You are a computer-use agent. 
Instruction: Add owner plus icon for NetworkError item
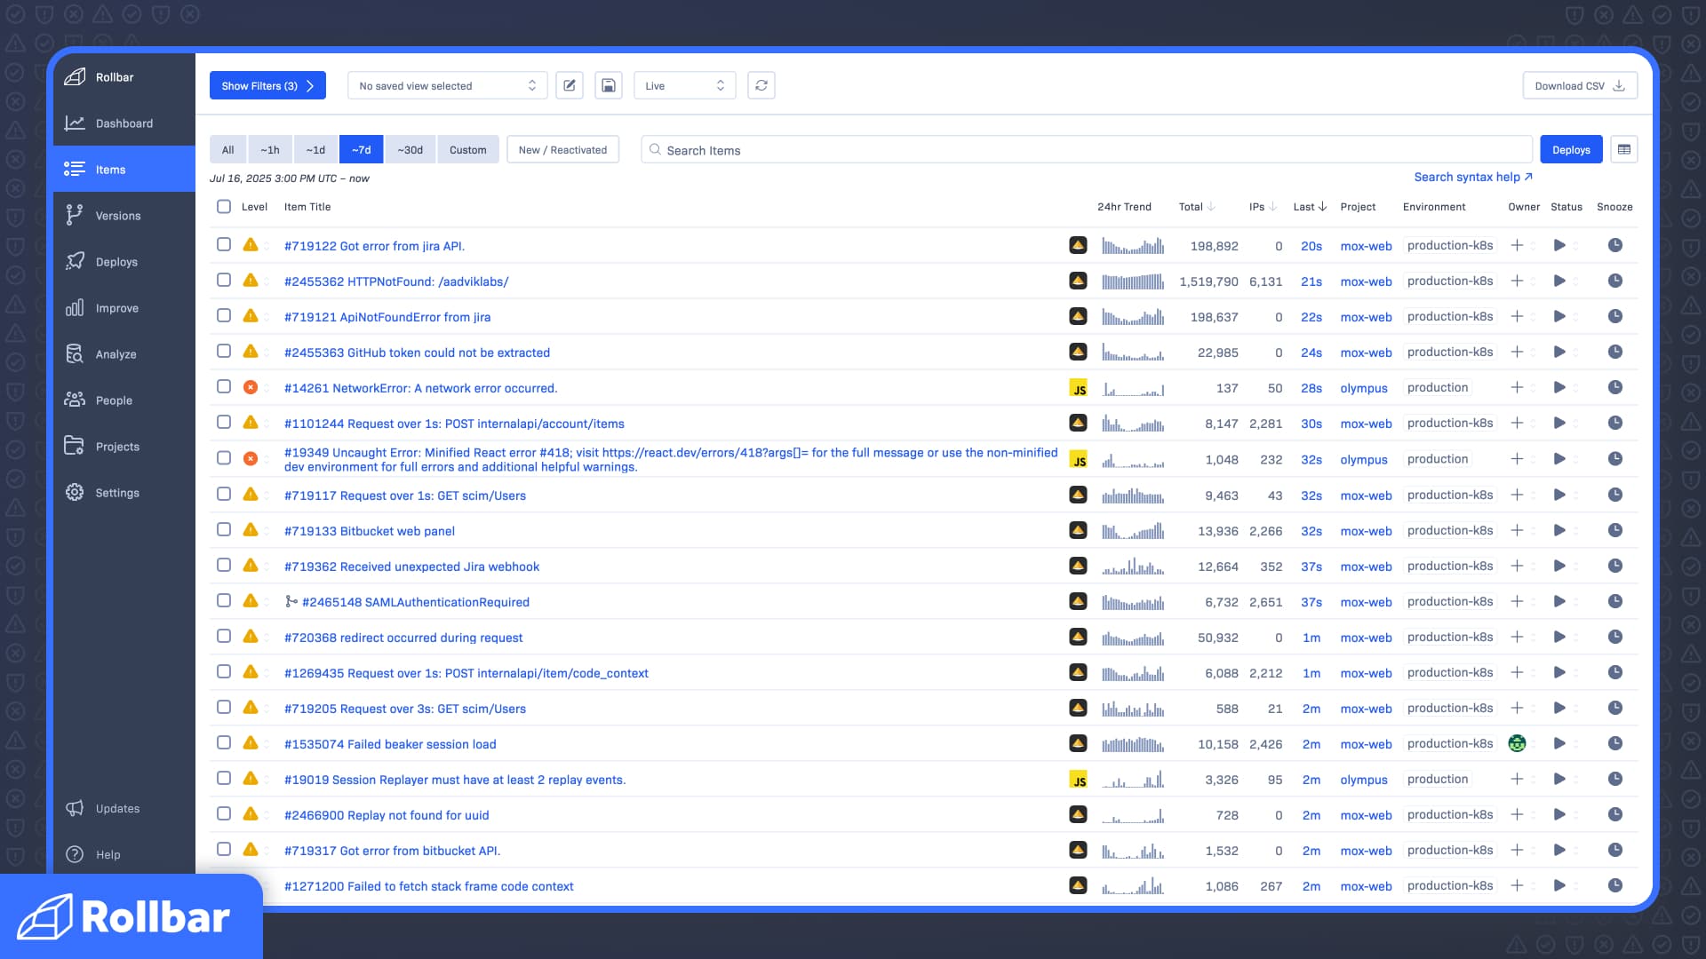tap(1517, 387)
